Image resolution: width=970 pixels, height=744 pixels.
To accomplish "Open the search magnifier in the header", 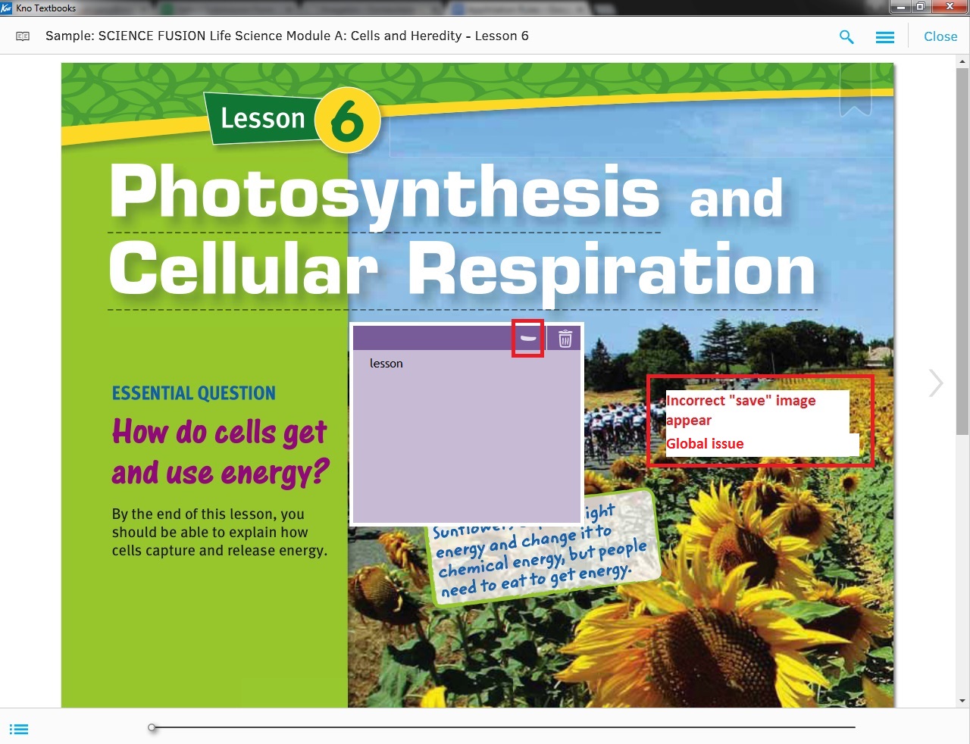I will pos(846,36).
